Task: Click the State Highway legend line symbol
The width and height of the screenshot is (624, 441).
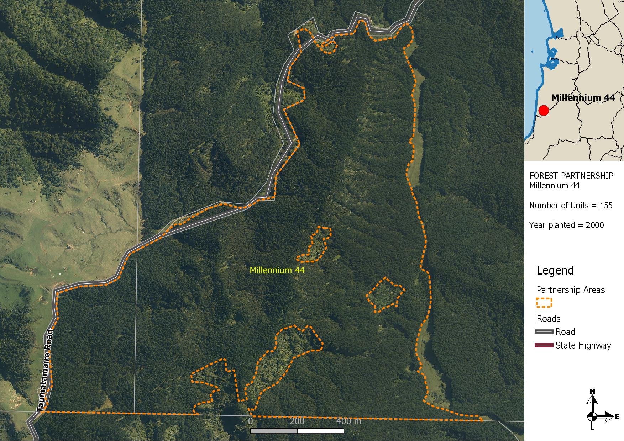Action: tap(544, 345)
